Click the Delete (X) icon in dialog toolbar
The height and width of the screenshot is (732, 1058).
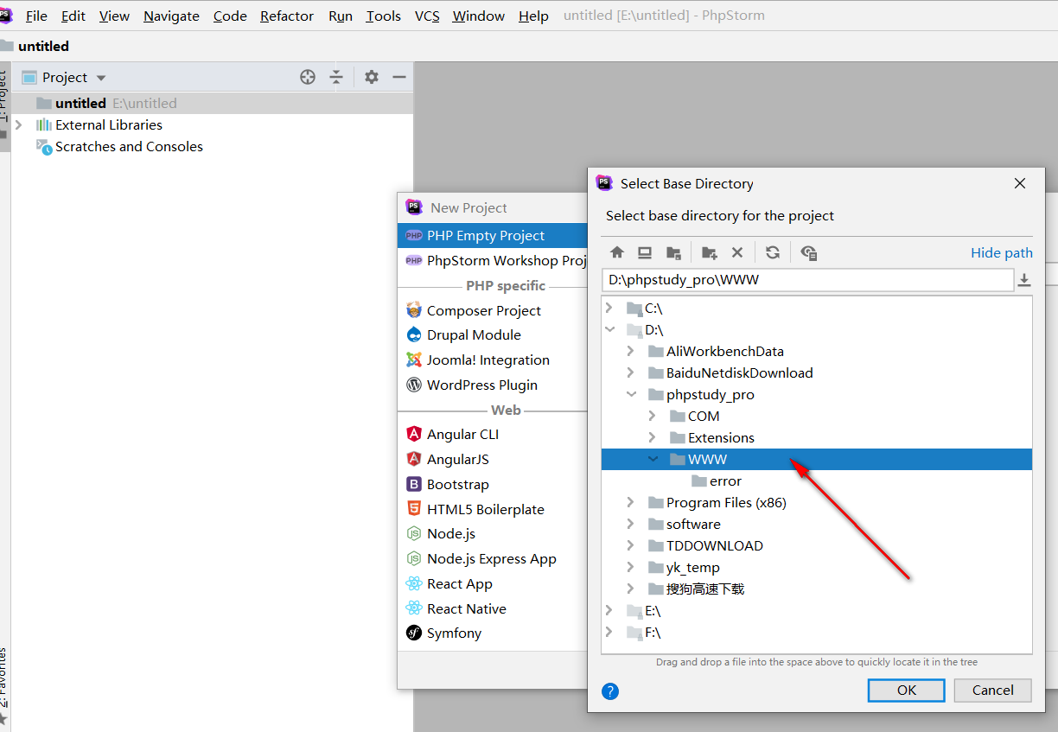click(737, 252)
